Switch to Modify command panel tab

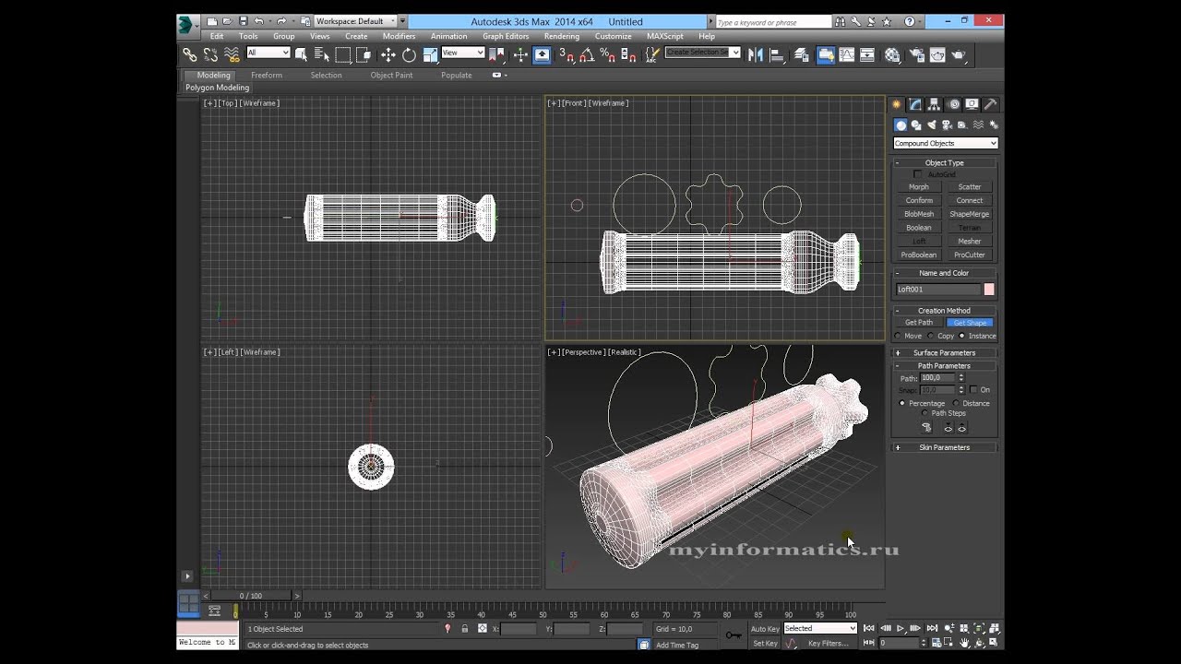tap(915, 104)
